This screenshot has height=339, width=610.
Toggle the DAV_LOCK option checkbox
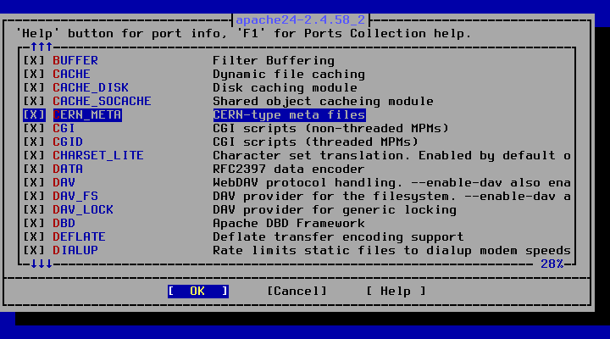(34, 210)
